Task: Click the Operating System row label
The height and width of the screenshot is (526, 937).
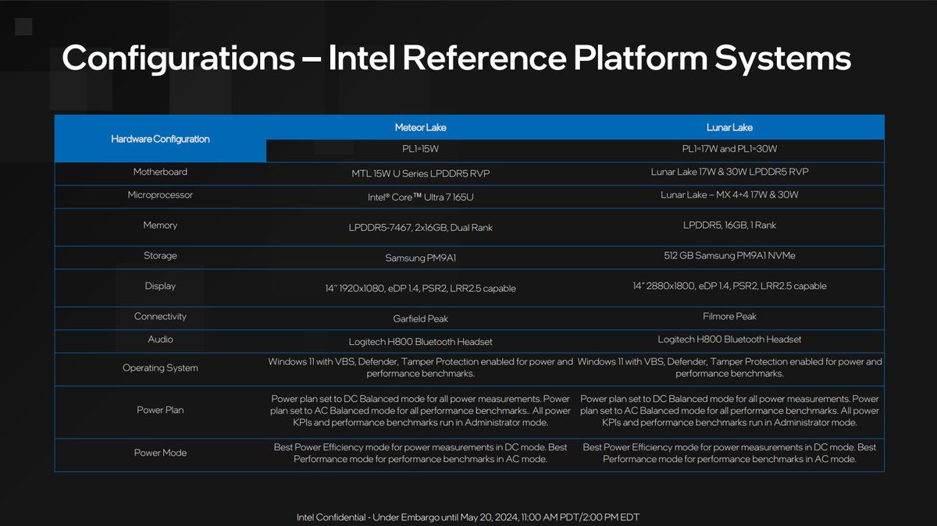Action: click(159, 368)
